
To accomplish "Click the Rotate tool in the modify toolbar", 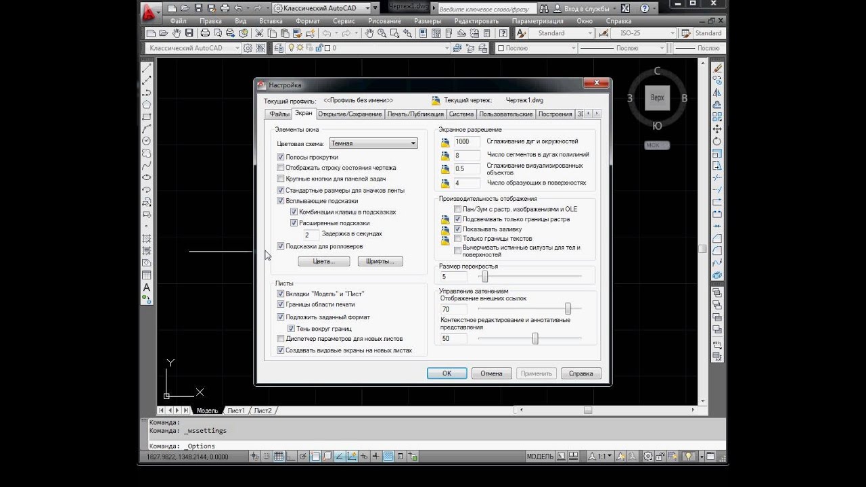I will coord(717,141).
